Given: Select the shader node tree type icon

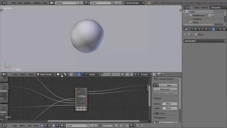Looking at the screenshot, I should pyautogui.click(x=42, y=126).
